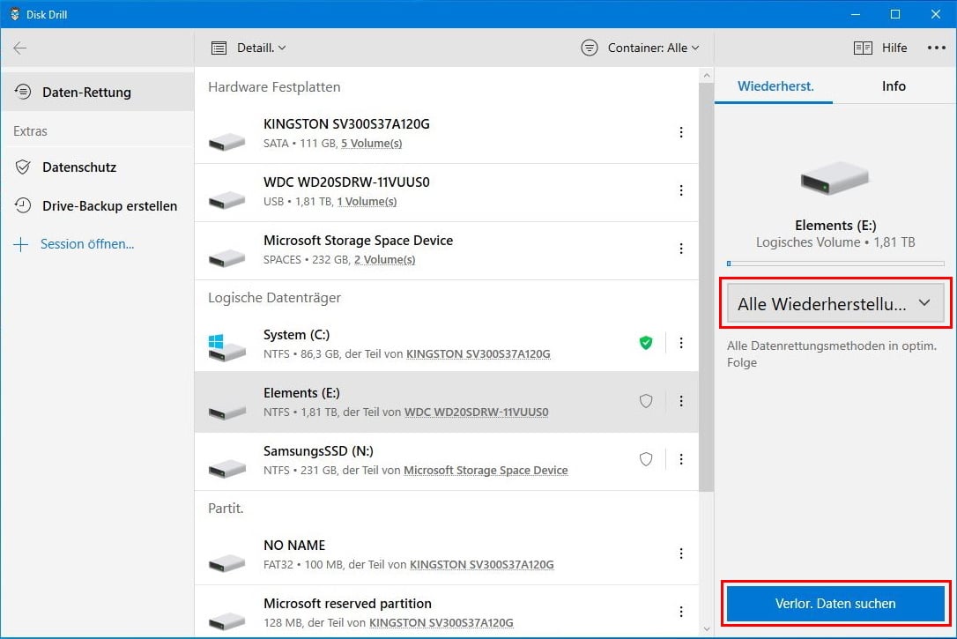The image size is (957, 639).
Task: Open the Container: Alle filter dropdown
Action: tap(653, 48)
